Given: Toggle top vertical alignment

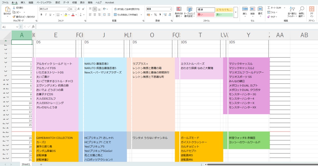Looking at the screenshot, I should click(x=90, y=9).
